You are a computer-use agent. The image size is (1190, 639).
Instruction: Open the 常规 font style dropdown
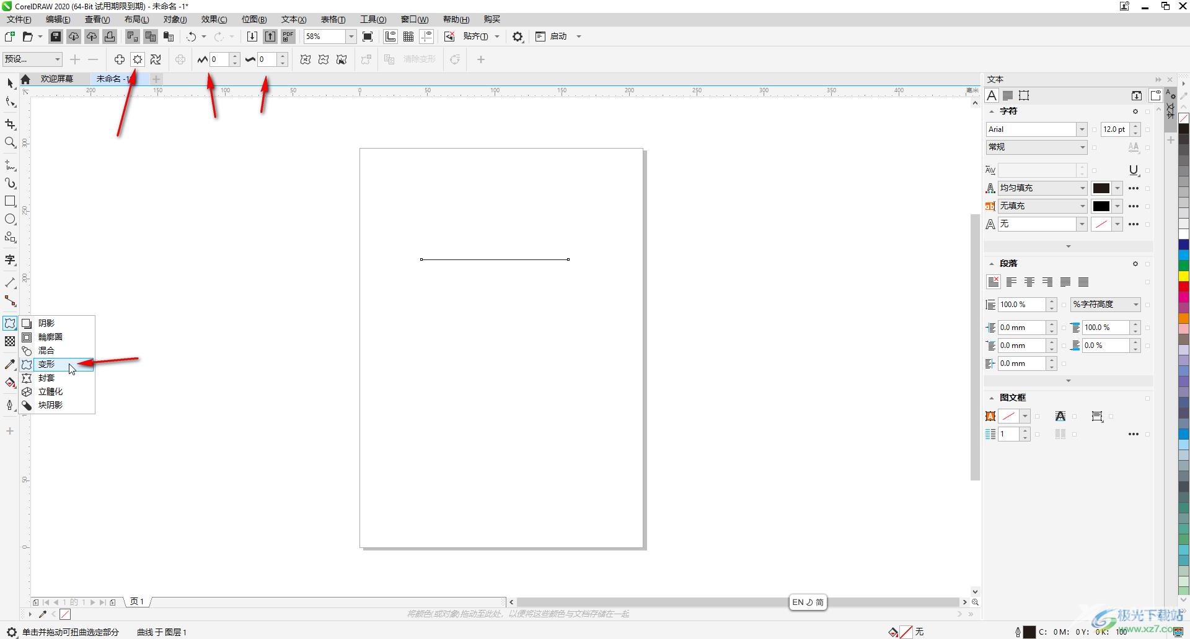[x=1082, y=147]
